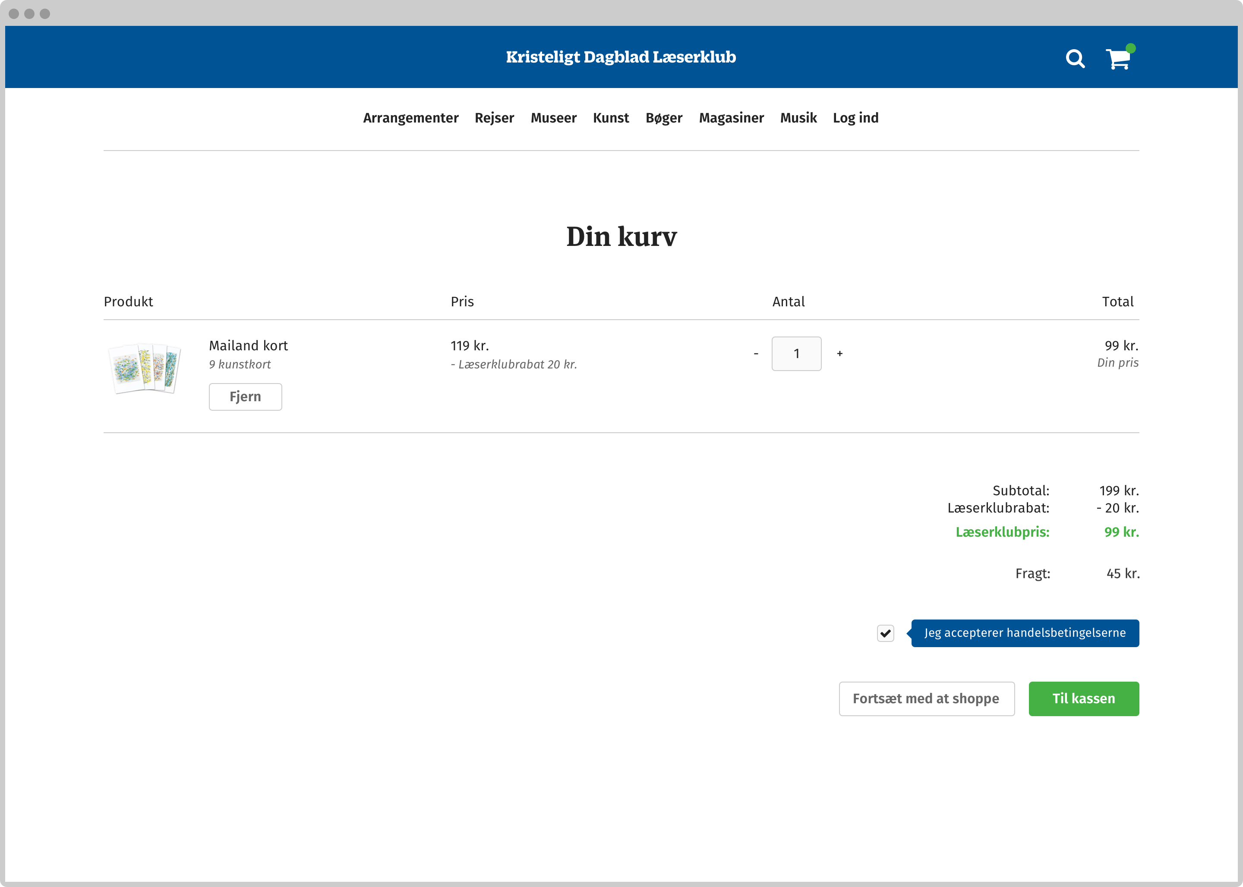Select the Museer menu item
Image resolution: width=1243 pixels, height=887 pixels.
click(x=553, y=118)
